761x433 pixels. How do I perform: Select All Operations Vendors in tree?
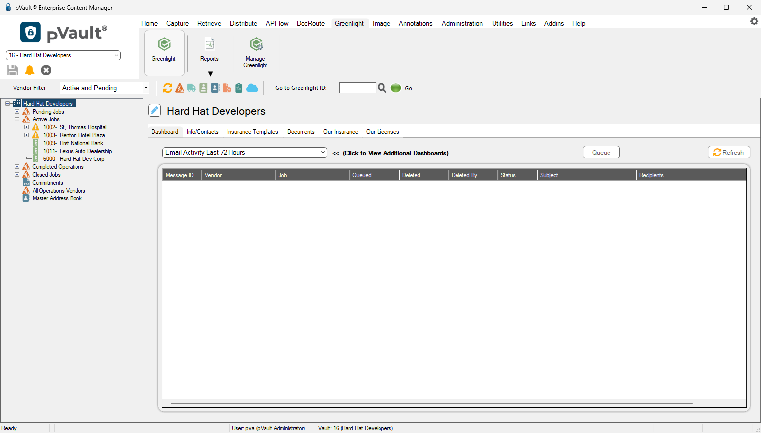pyautogui.click(x=59, y=191)
